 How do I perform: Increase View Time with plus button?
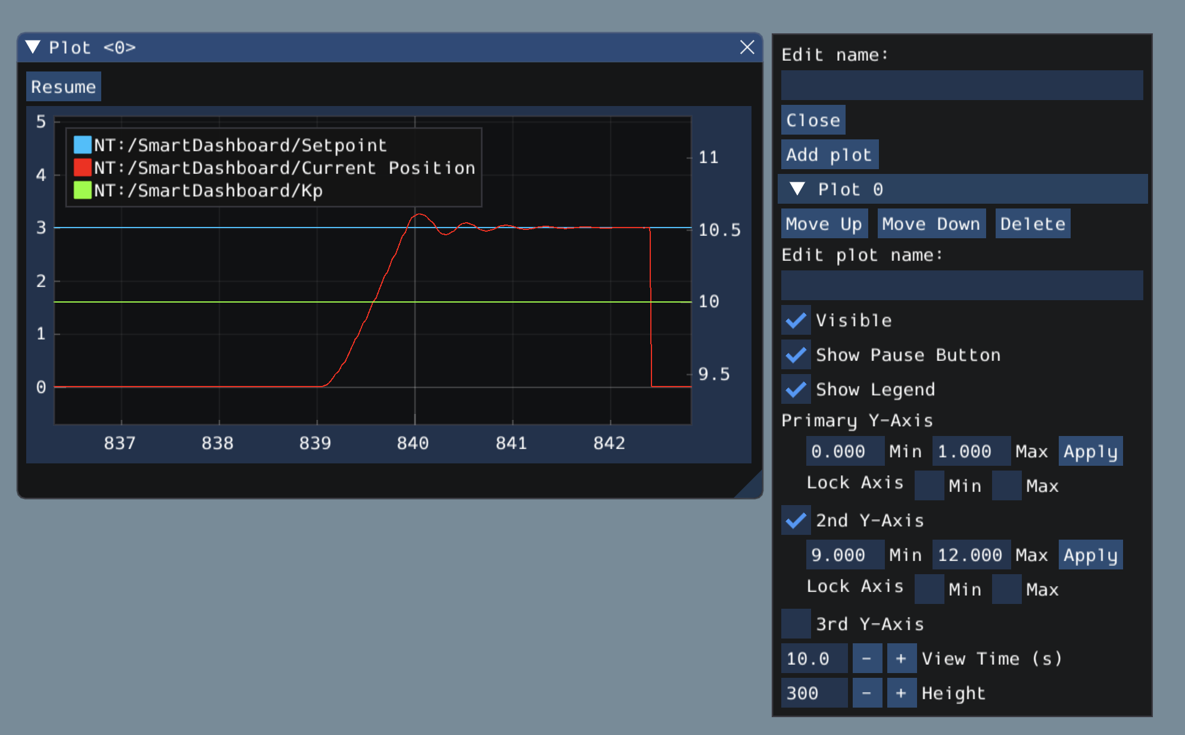tap(901, 658)
